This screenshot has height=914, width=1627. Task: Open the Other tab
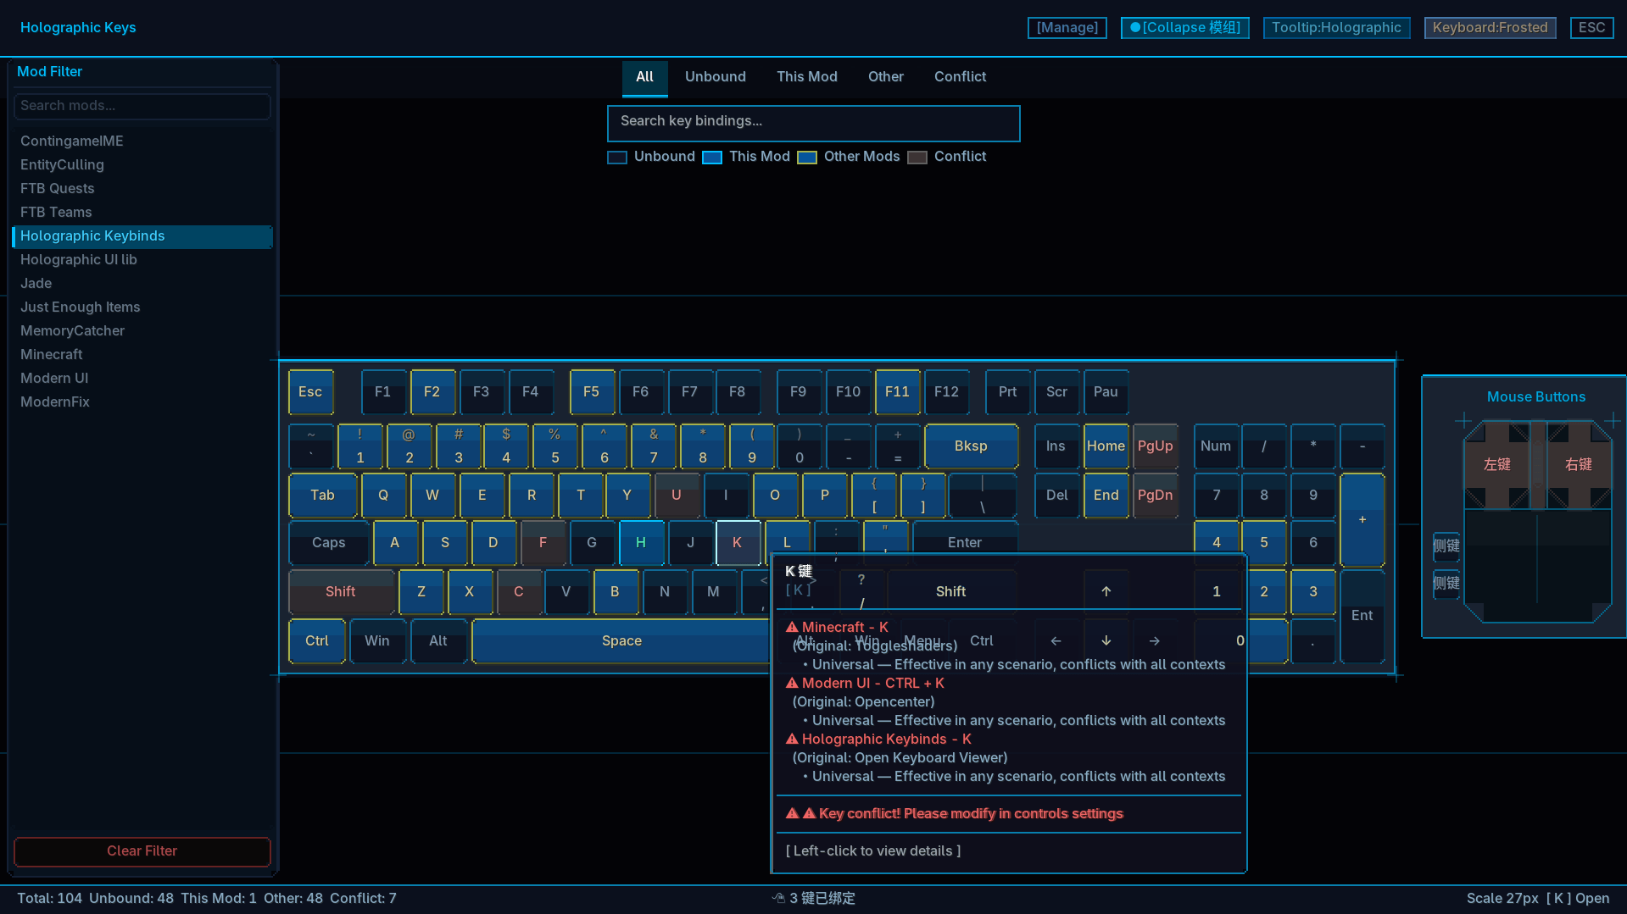(x=886, y=77)
